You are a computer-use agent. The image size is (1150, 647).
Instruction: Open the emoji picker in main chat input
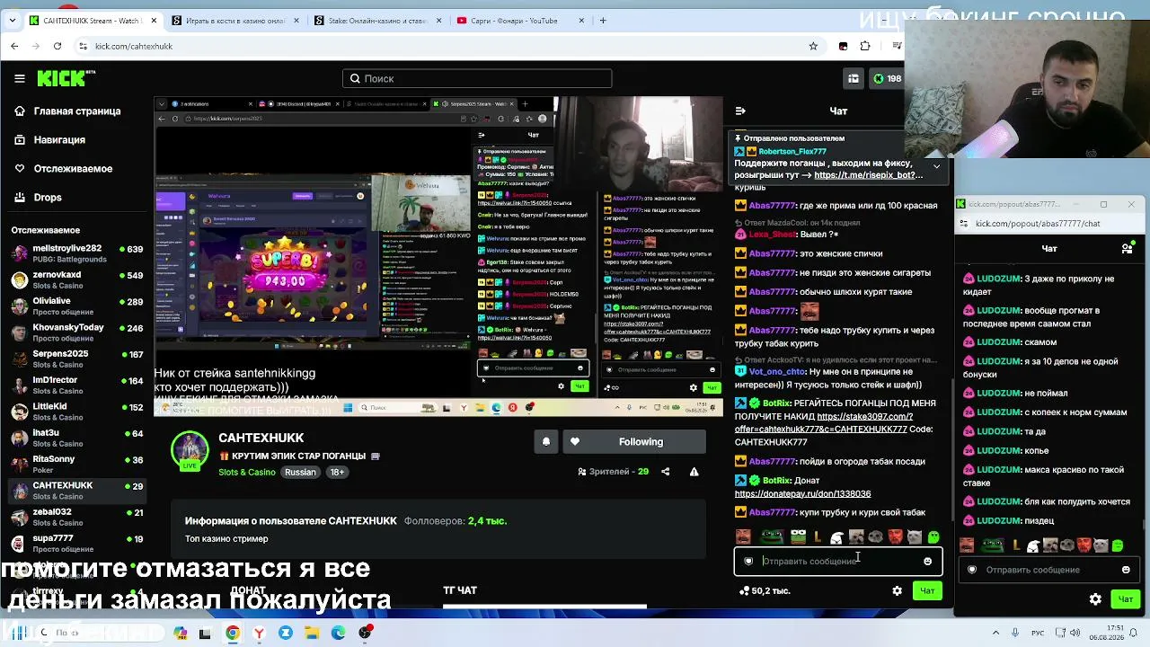click(x=928, y=562)
